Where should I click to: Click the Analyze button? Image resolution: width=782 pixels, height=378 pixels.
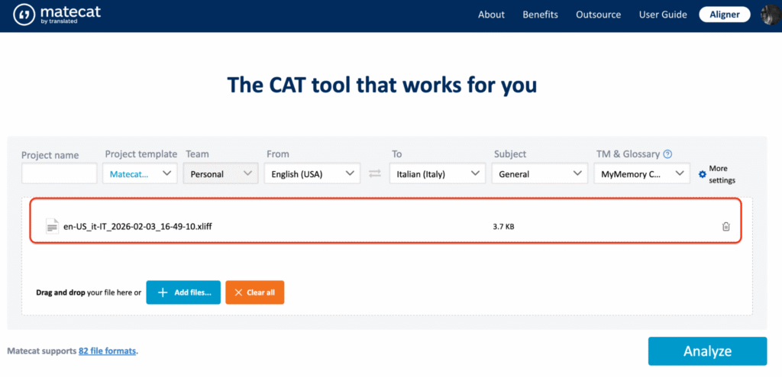coord(707,351)
